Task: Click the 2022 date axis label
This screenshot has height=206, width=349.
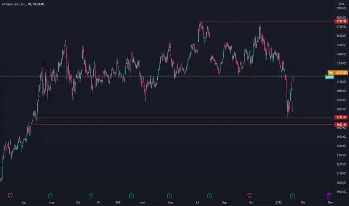Action: tap(278, 202)
